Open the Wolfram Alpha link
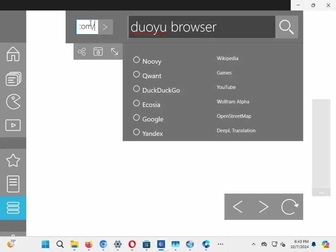The image size is (336, 252). 233,102
